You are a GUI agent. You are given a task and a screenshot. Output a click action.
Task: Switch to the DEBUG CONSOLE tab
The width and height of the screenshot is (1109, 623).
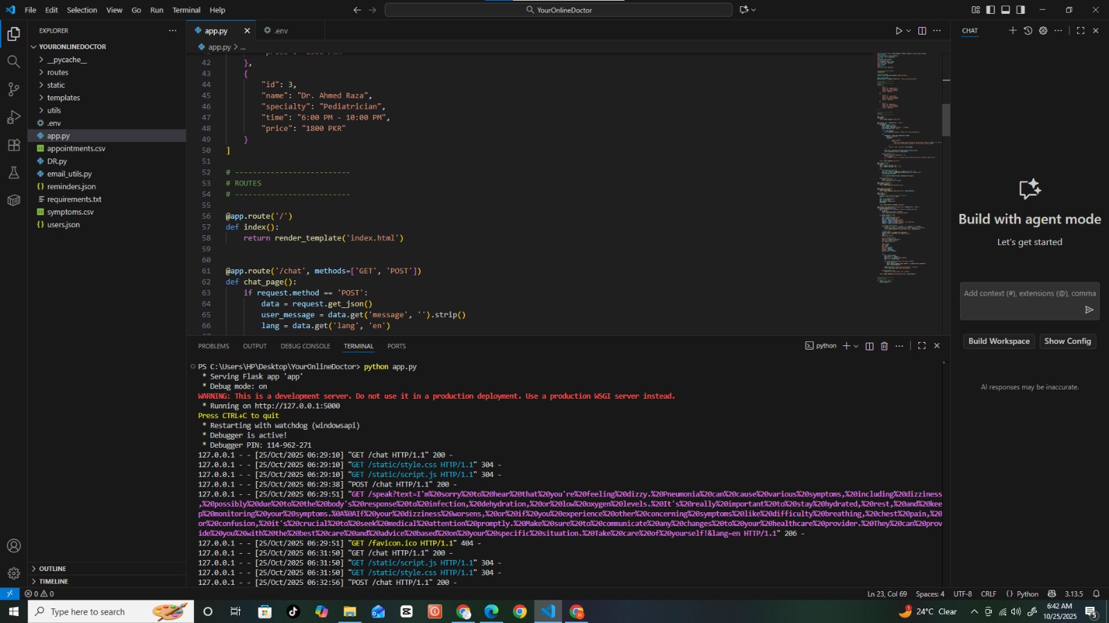point(305,346)
